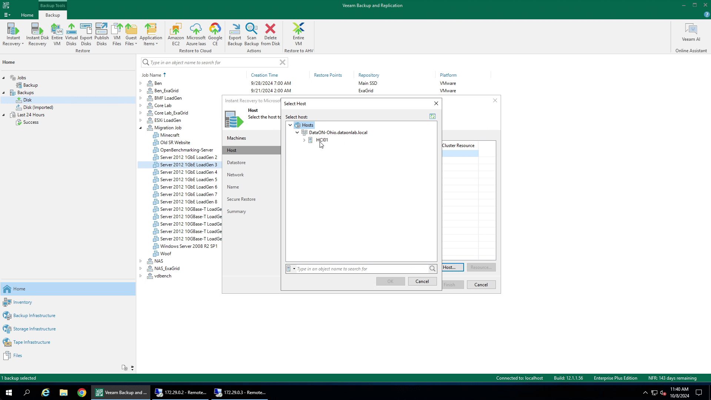Open Backup Infrastructure view
Viewport: 711px width, 400px height.
(x=34, y=316)
